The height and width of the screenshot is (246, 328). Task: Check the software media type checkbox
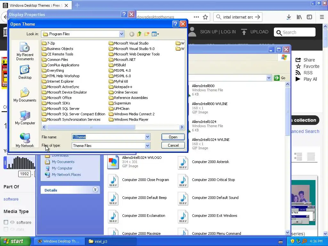6,222
